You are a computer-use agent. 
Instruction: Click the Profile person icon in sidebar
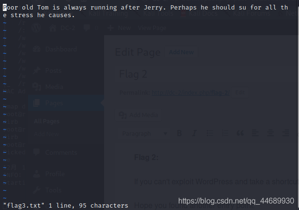coord(37,174)
